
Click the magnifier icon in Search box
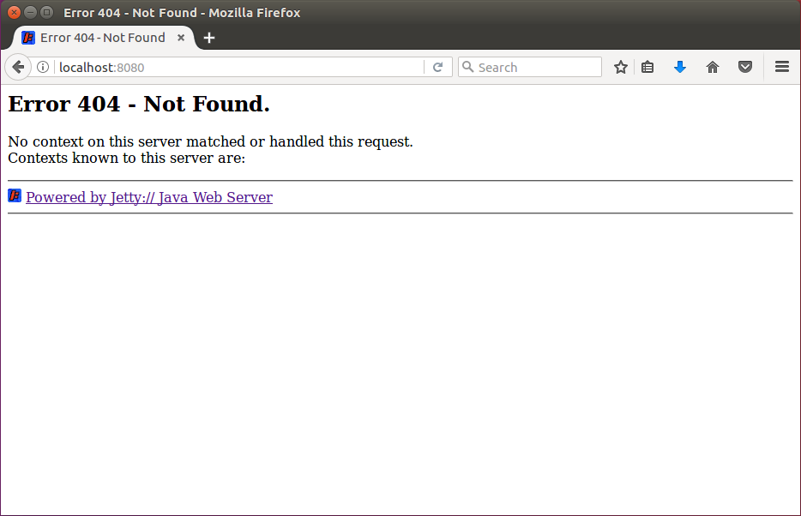coord(467,66)
